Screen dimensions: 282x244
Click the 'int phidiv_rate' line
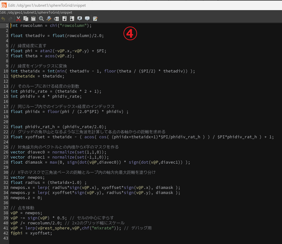tap(56, 91)
